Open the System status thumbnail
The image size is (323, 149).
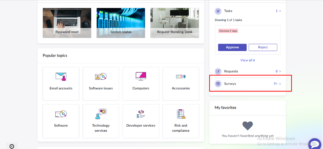[x=121, y=23]
